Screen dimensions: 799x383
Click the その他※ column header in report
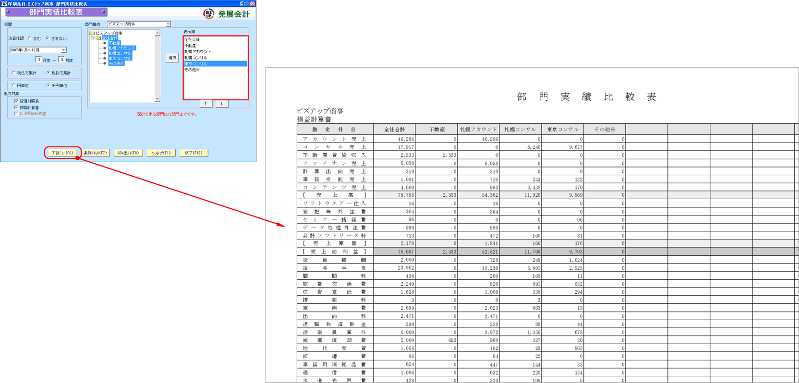[x=605, y=129]
